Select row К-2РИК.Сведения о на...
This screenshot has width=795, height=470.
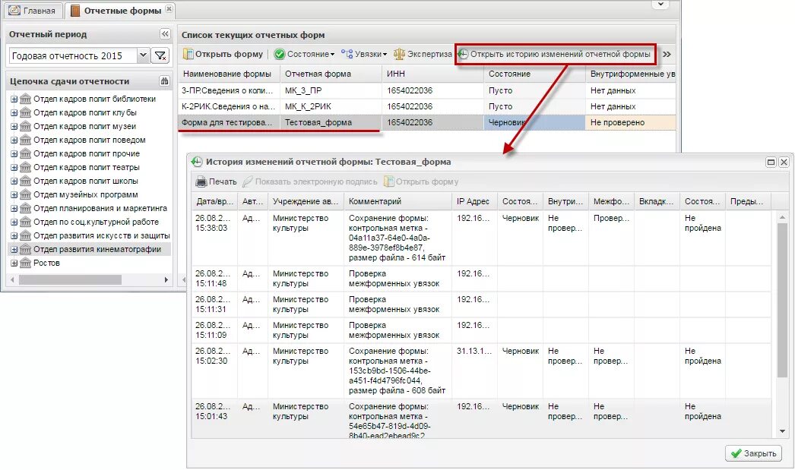pyautogui.click(x=427, y=106)
